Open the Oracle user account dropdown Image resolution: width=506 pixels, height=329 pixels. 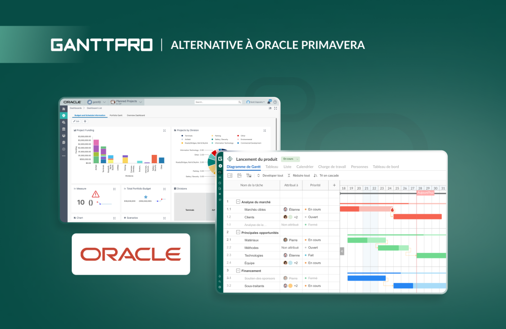[x=255, y=102]
